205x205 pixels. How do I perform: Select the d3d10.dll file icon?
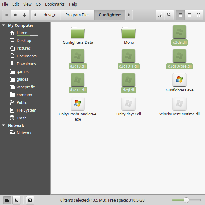point(78,56)
